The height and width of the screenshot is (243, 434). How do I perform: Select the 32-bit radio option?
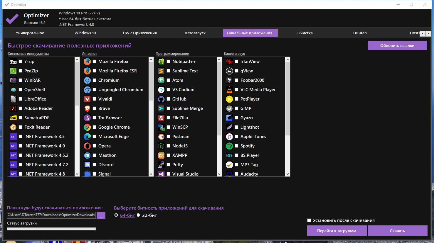pyautogui.click(x=138, y=215)
